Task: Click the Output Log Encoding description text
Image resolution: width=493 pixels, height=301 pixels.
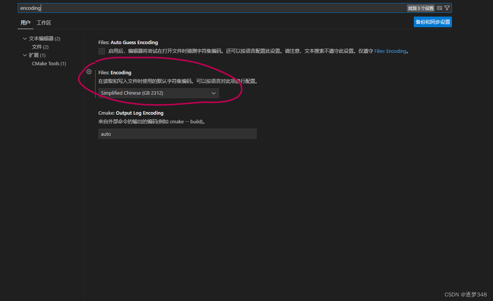Action: click(152, 122)
